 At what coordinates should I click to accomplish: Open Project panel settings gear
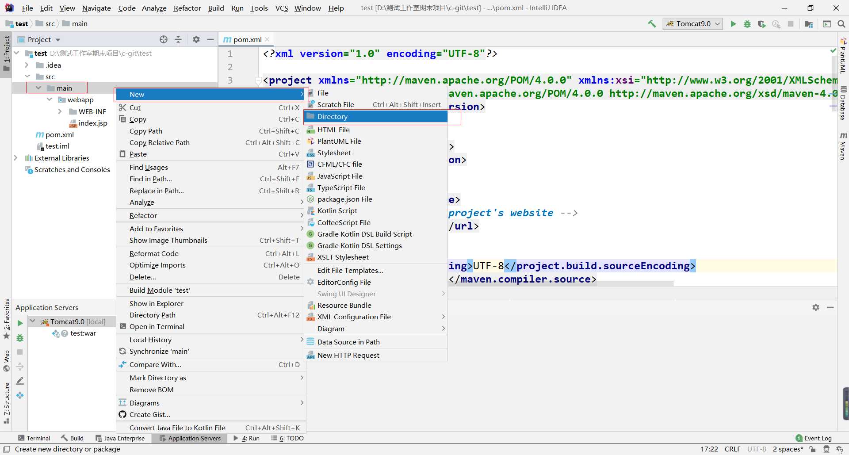(x=196, y=39)
